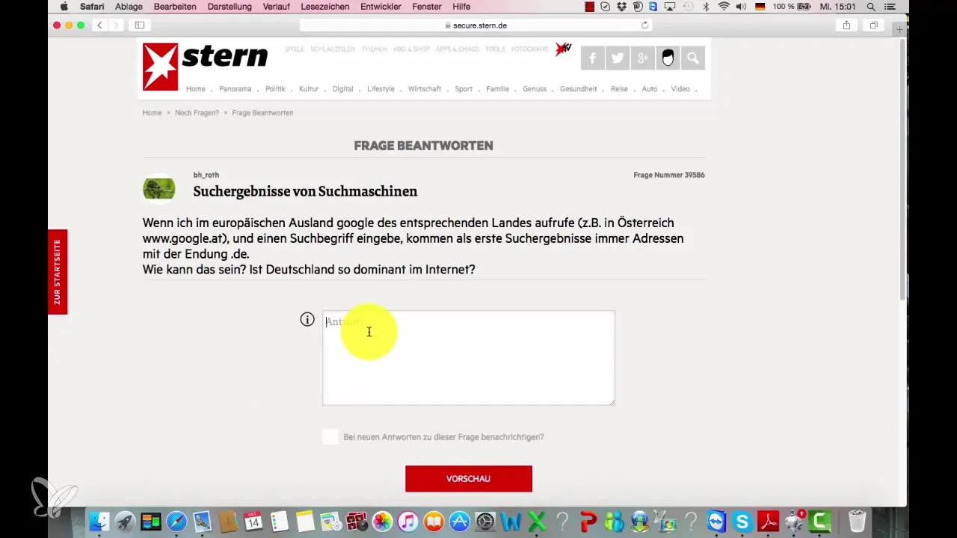The image size is (957, 538).
Task: Open SCHLAGZEILEN top link
Action: (332, 49)
